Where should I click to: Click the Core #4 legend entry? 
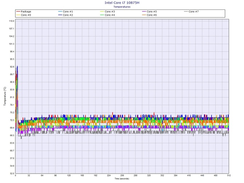click(107, 15)
